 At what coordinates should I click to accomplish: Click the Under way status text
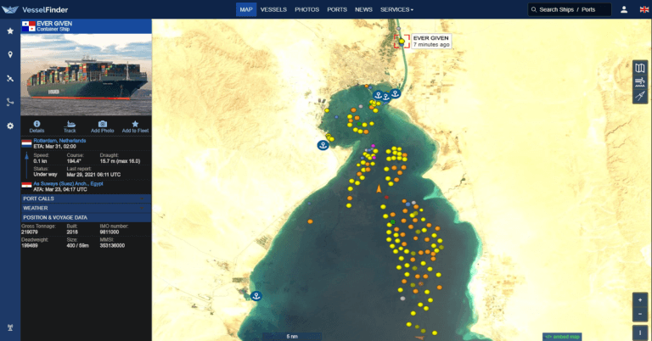point(45,175)
